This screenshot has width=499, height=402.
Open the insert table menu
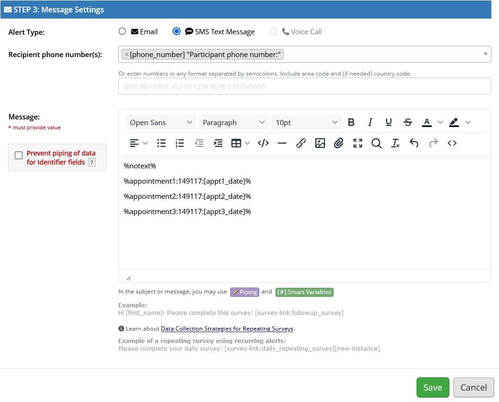pyautogui.click(x=240, y=143)
